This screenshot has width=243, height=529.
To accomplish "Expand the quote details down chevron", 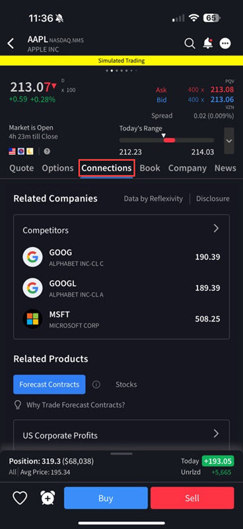I will coord(229,141).
